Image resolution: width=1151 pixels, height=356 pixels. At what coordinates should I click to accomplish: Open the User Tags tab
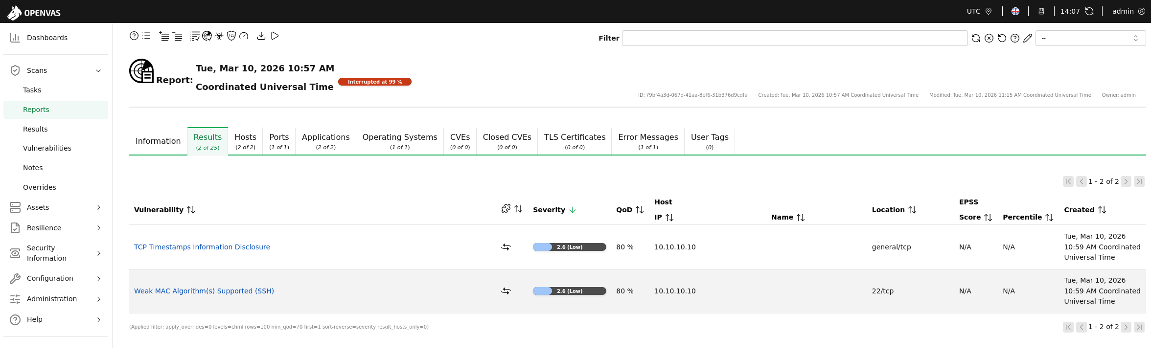(x=710, y=141)
